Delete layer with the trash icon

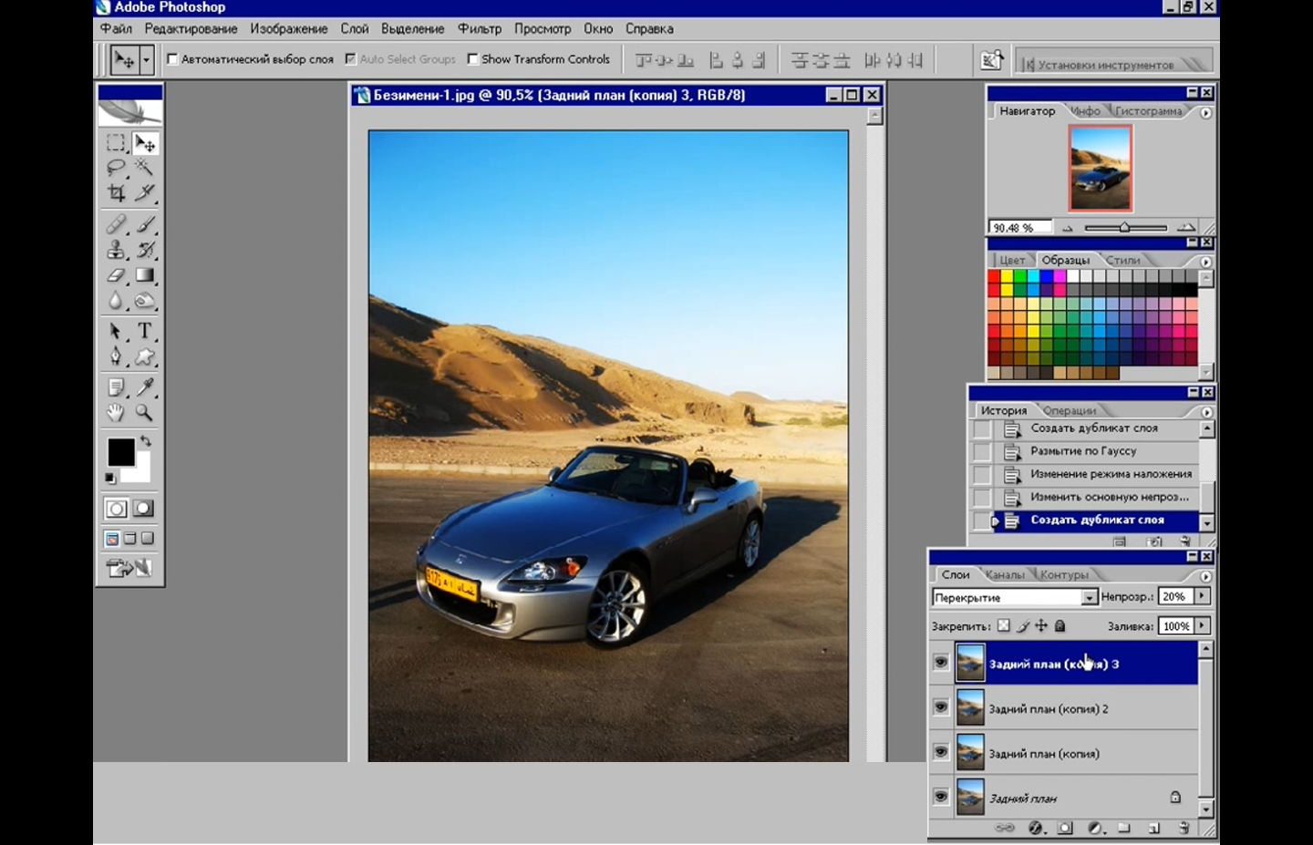[x=1184, y=828]
